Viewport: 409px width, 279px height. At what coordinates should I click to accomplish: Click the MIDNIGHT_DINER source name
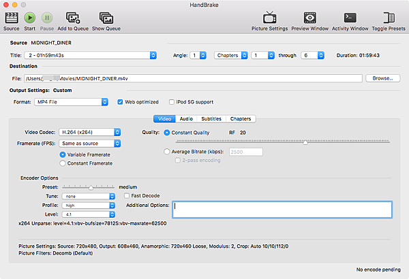pyautogui.click(x=51, y=43)
